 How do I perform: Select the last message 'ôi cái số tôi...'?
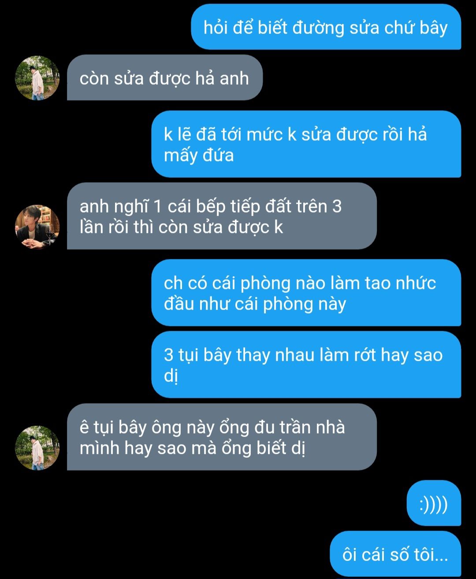pos(395,554)
